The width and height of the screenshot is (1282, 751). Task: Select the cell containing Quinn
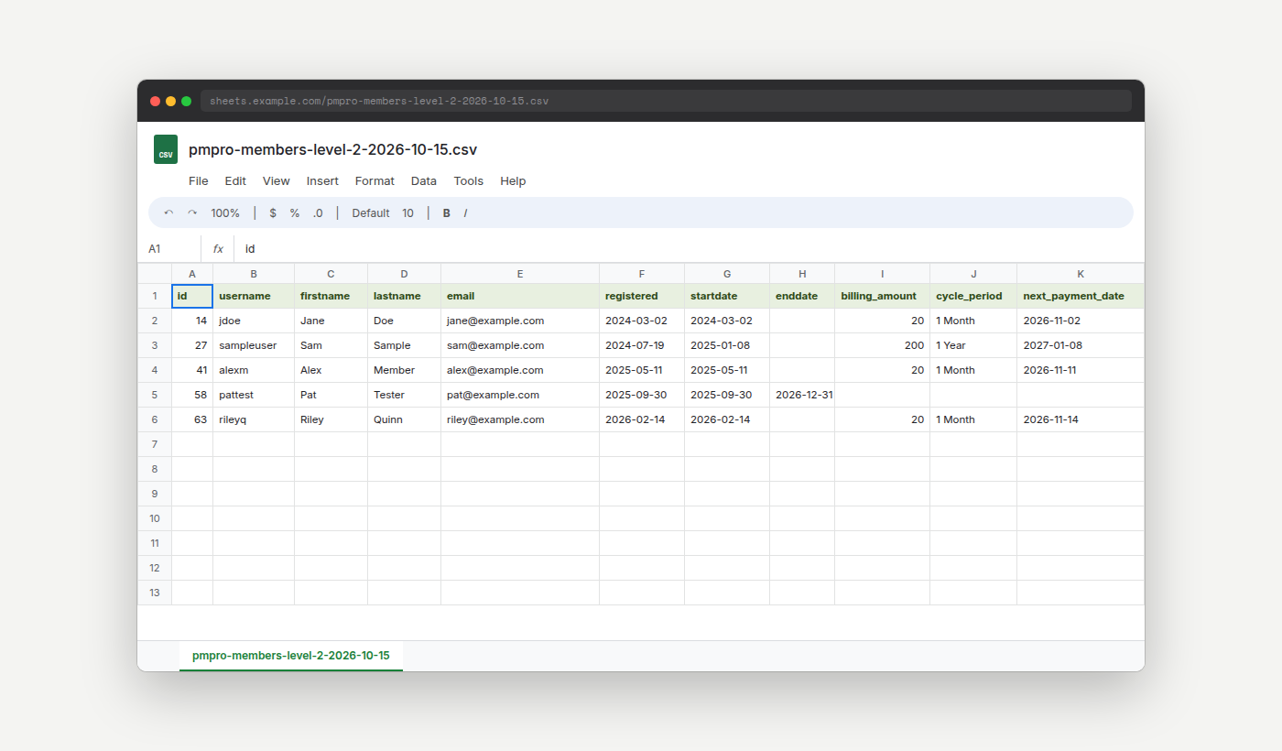click(404, 419)
